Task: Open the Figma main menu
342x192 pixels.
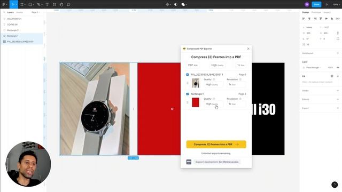Action: pyautogui.click(x=4, y=4)
